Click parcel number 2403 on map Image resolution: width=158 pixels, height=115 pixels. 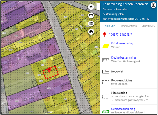(4, 33)
